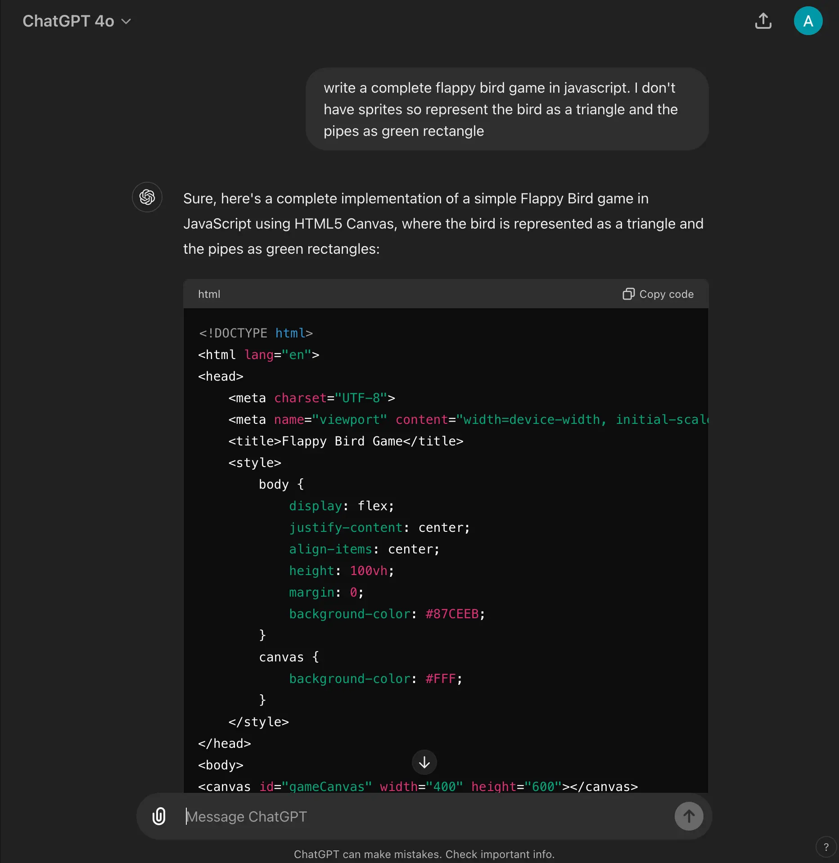Click the scroll-to-bottom arrow button
This screenshot has height=863, width=839.
(424, 762)
